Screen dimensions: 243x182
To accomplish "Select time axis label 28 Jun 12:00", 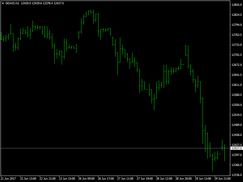I will 164,179.
